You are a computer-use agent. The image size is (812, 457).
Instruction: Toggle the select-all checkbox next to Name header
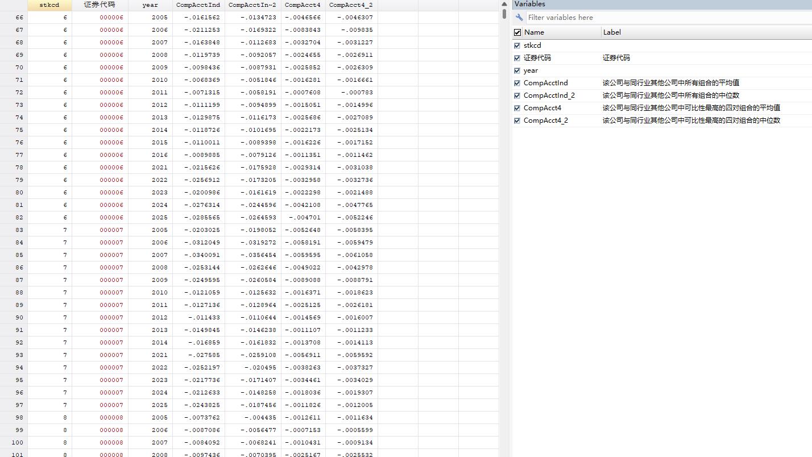517,32
